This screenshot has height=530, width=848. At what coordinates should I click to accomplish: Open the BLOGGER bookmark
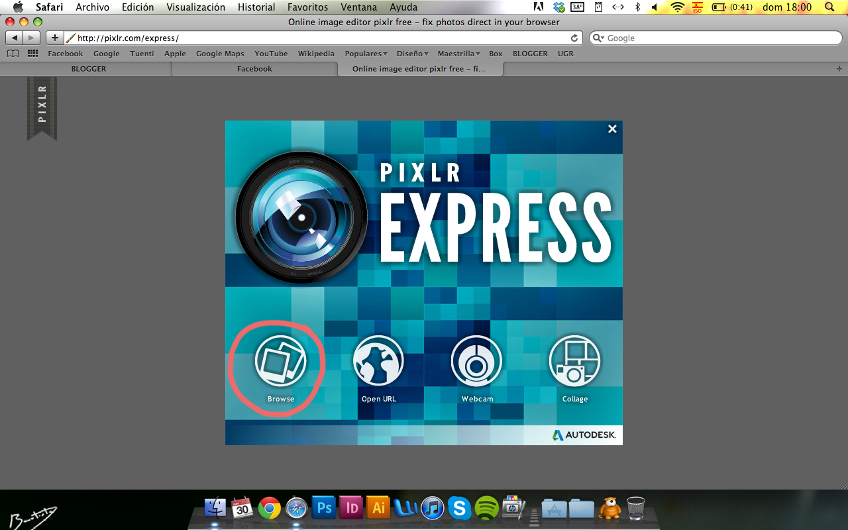[x=530, y=54]
